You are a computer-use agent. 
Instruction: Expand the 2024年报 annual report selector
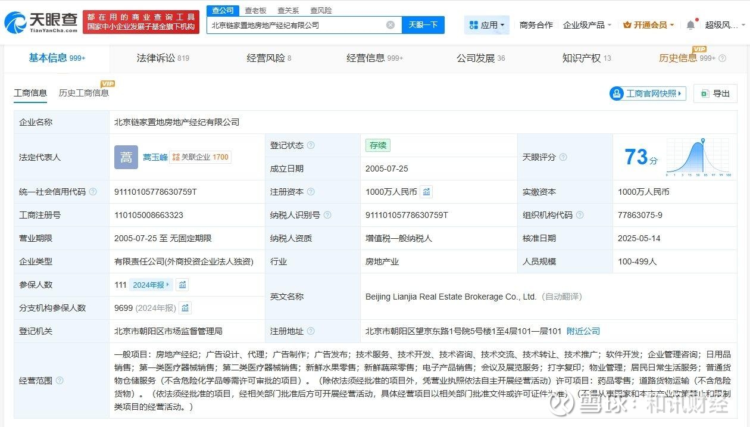(151, 285)
